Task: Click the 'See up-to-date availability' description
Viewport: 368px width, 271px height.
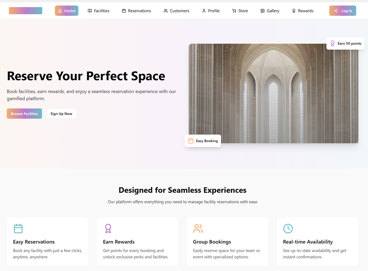Action: (x=315, y=254)
